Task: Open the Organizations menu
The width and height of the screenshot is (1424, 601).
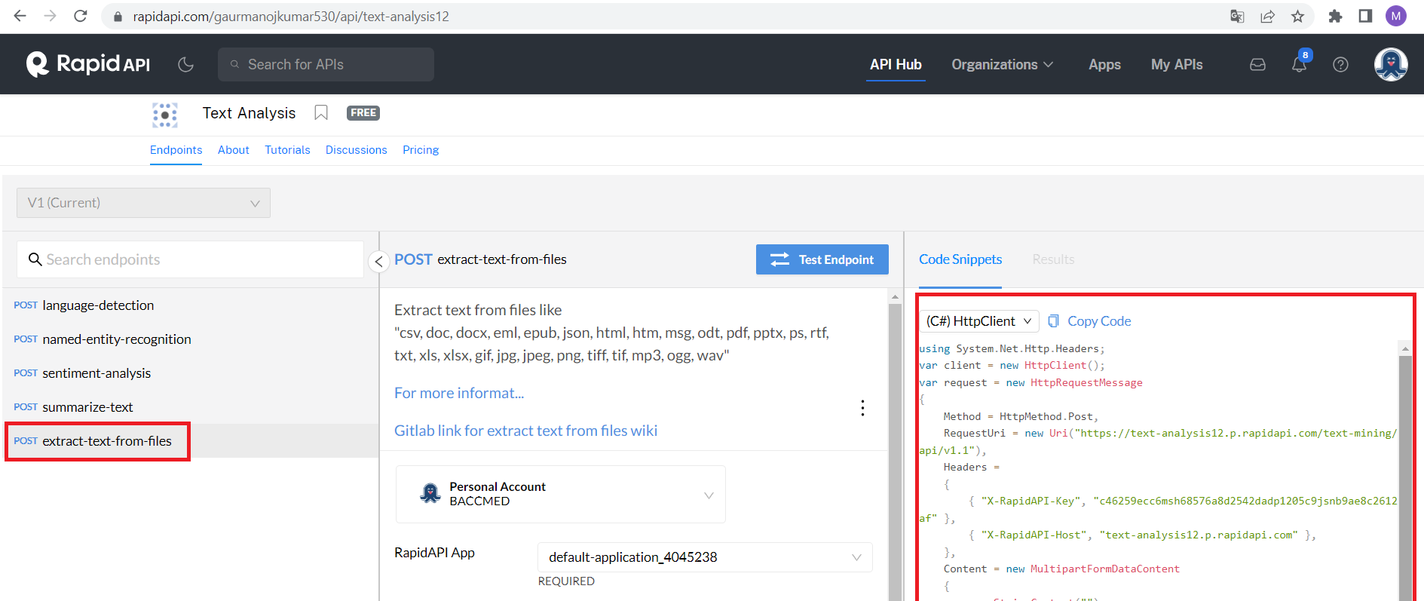Action: 1001,65
